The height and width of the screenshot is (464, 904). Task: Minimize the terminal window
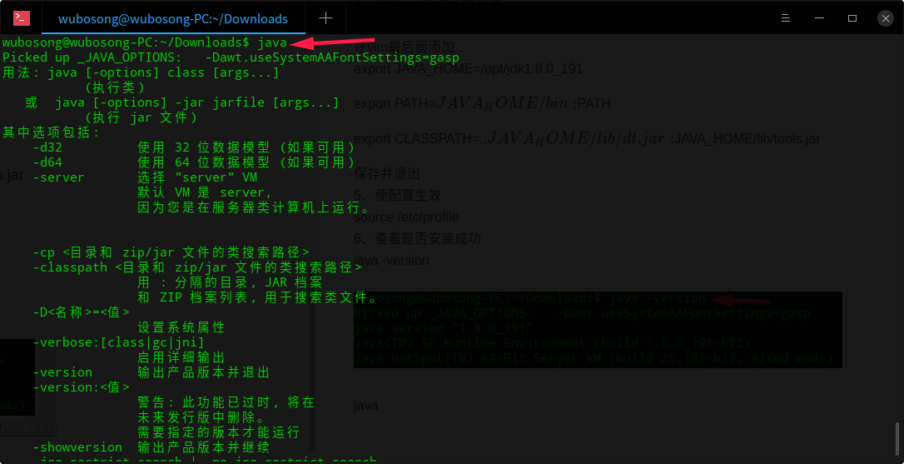tap(819, 18)
